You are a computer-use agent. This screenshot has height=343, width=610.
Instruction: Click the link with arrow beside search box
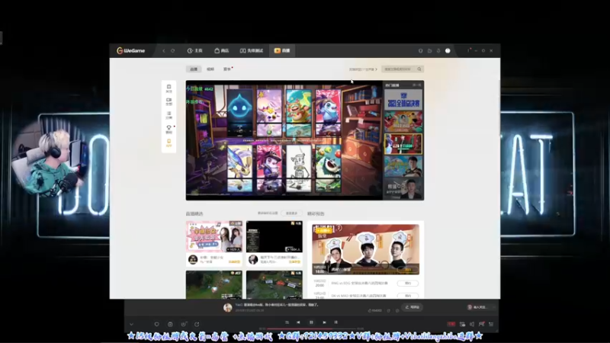pos(363,69)
